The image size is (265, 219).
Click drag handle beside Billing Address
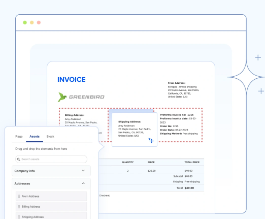(19, 207)
